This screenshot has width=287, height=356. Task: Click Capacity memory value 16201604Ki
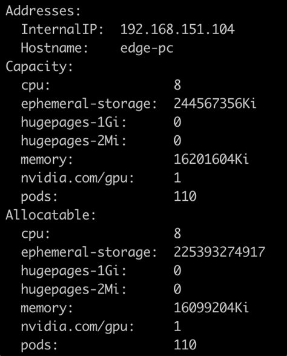tap(211, 159)
